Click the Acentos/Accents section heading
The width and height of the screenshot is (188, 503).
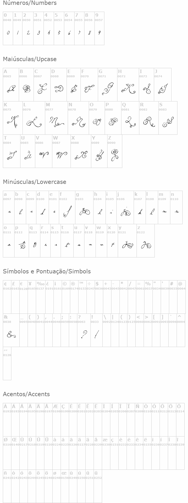click(26, 394)
